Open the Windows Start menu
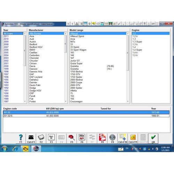The height and width of the screenshot is (174, 174). [5, 149]
